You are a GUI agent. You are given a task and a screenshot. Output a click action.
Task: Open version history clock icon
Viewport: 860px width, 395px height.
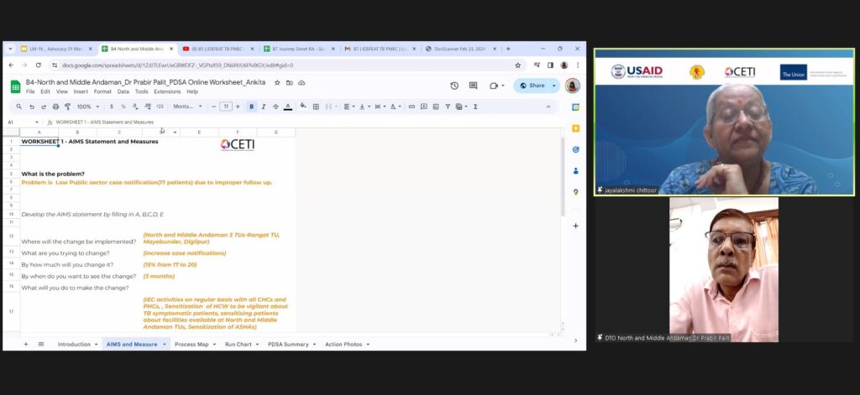(x=454, y=86)
